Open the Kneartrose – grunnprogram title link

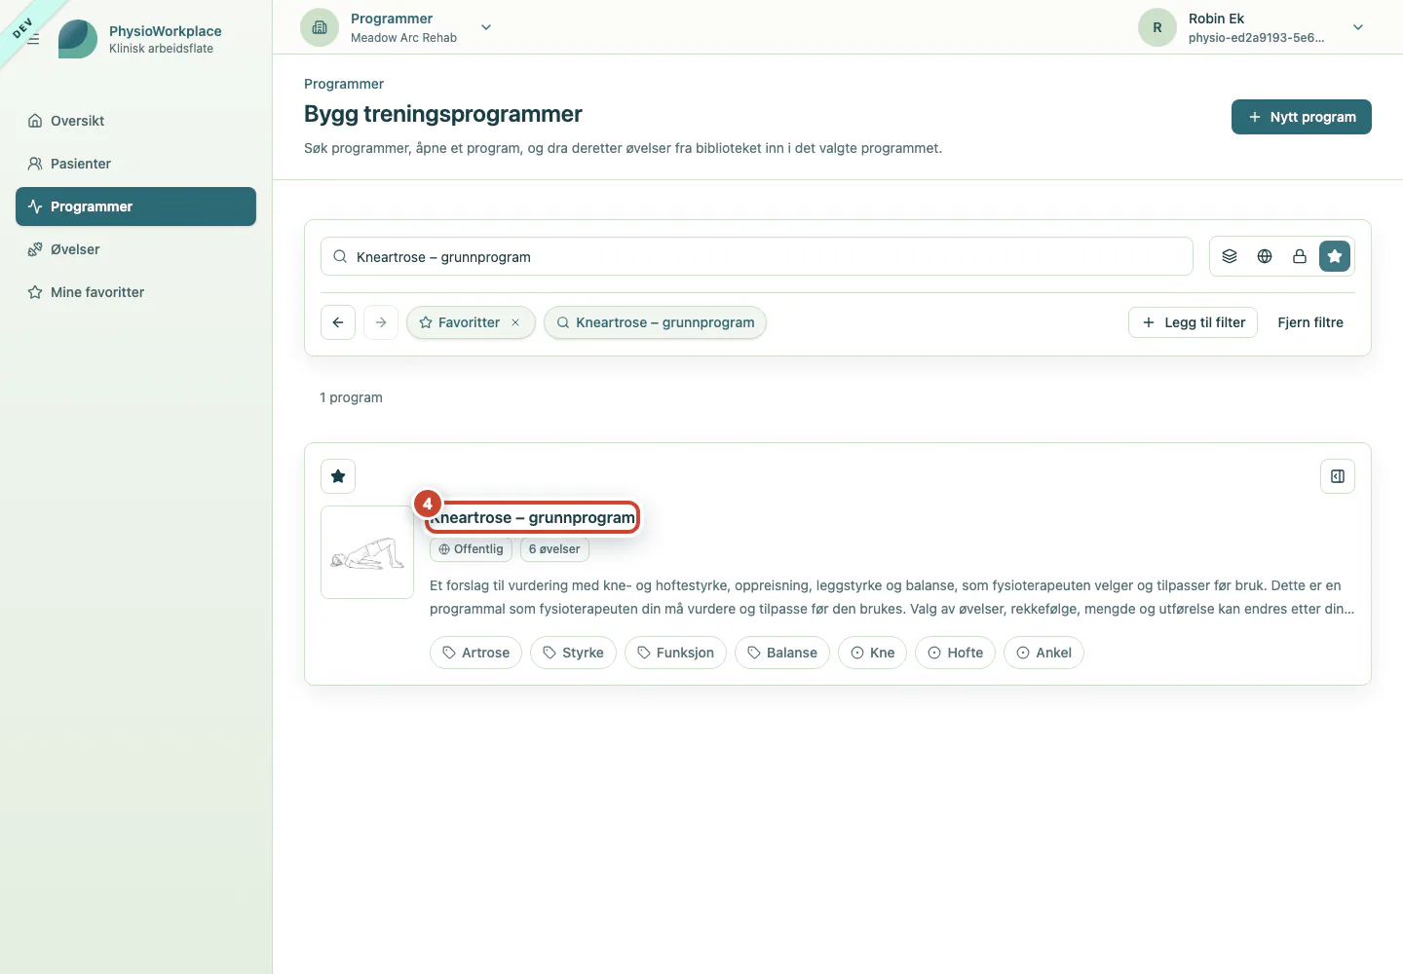pos(533,517)
